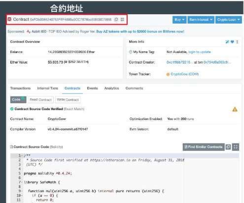Click Find Similar Contracts button
Screen dimensions: 244x203
tap(204, 147)
